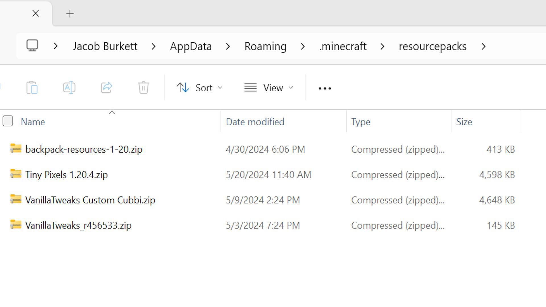Click the Paste toolbar icon
This screenshot has width=546, height=307.
(32, 88)
